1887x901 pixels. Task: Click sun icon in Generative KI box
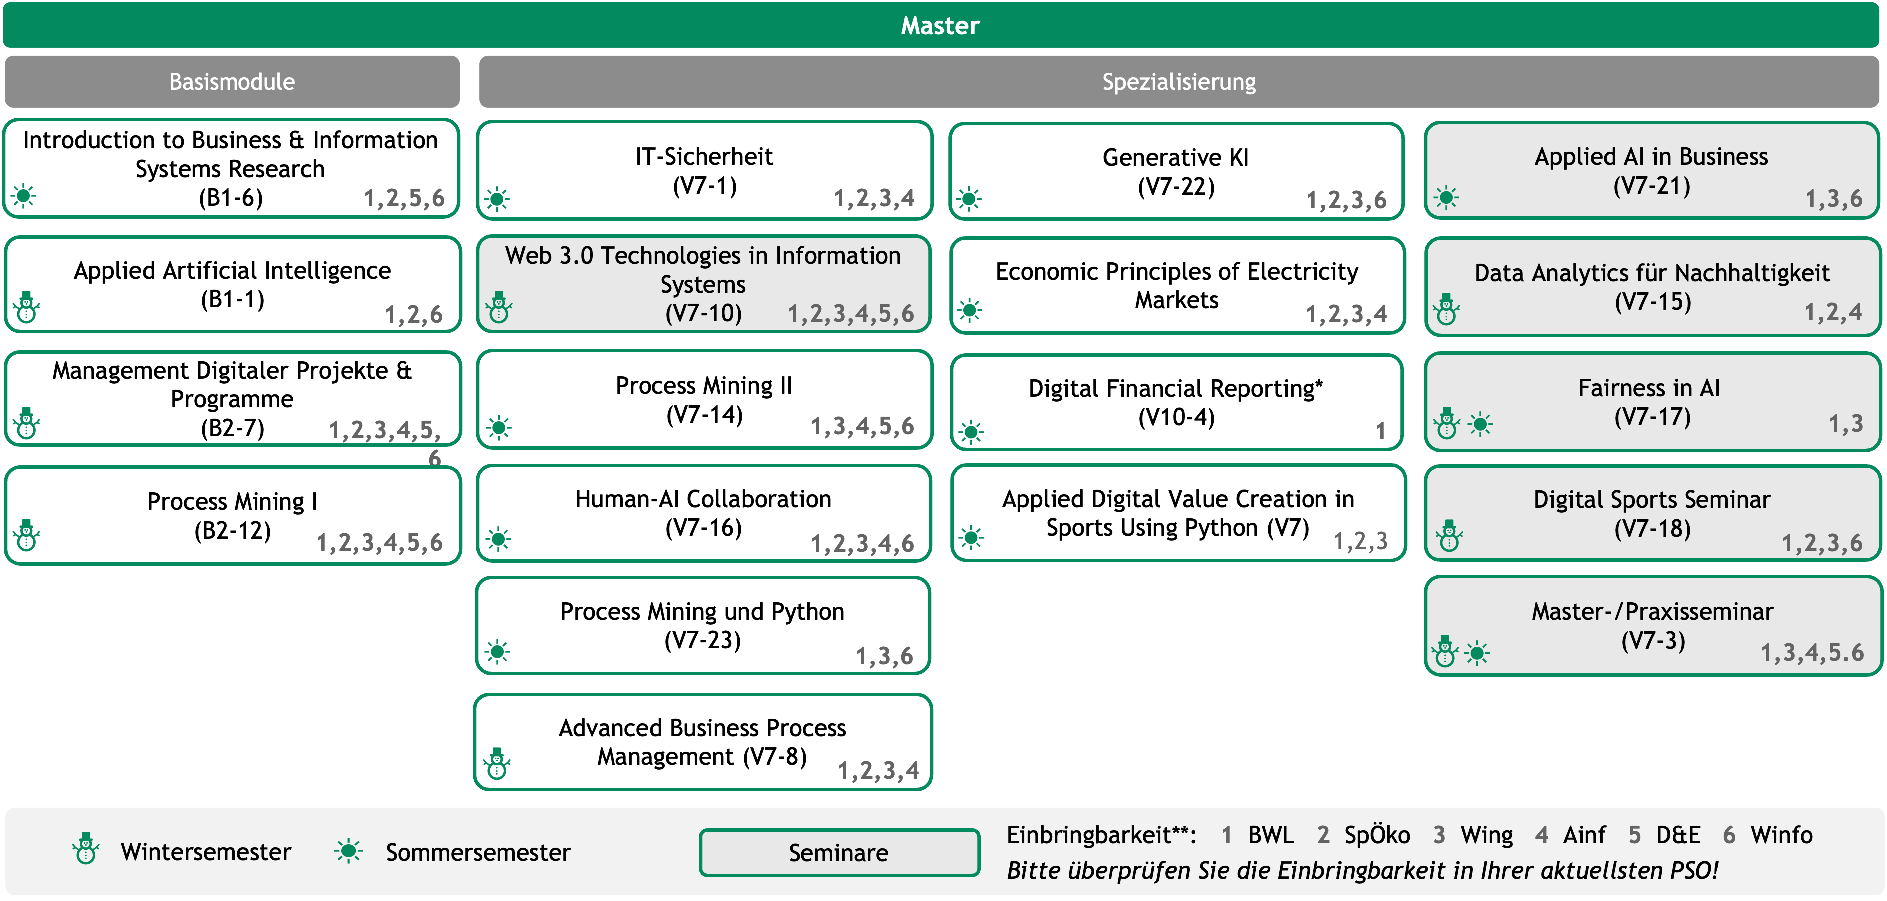(969, 199)
